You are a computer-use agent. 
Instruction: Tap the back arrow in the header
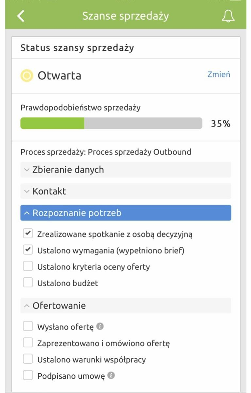[x=21, y=16]
